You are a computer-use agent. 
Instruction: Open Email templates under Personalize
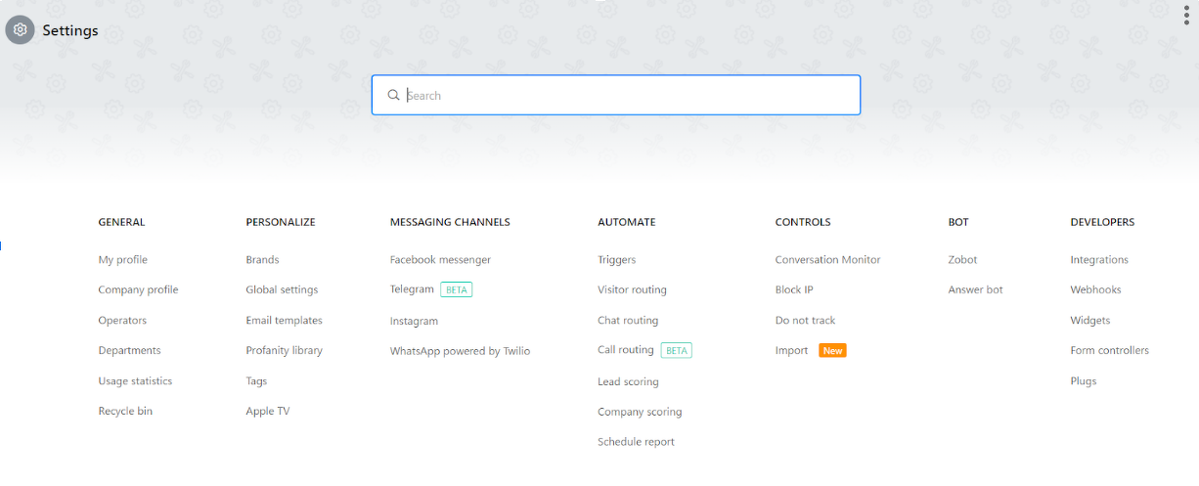[x=284, y=321]
